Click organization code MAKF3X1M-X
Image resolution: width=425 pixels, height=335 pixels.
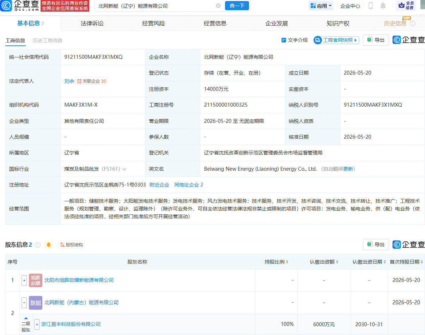point(81,105)
